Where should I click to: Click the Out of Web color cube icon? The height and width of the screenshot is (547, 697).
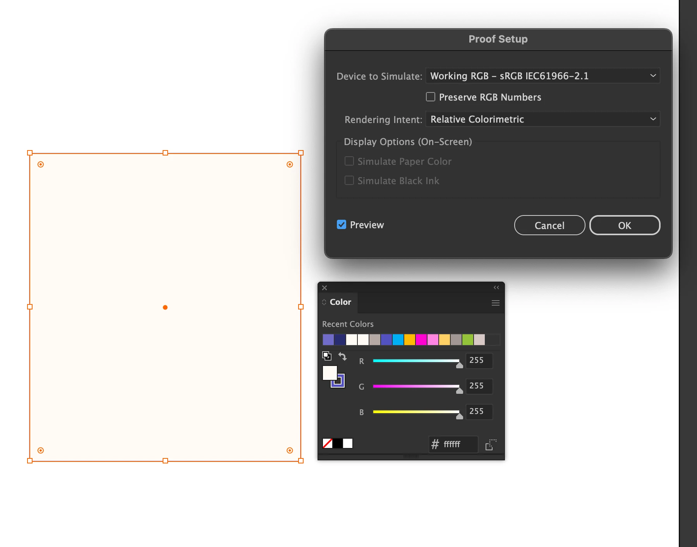[491, 444]
